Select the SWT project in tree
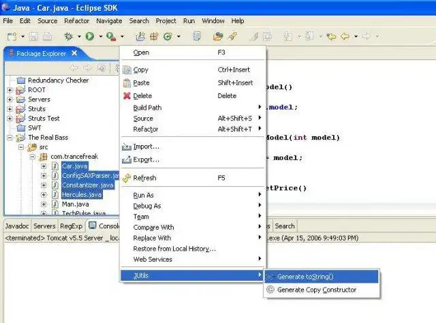 click(35, 128)
